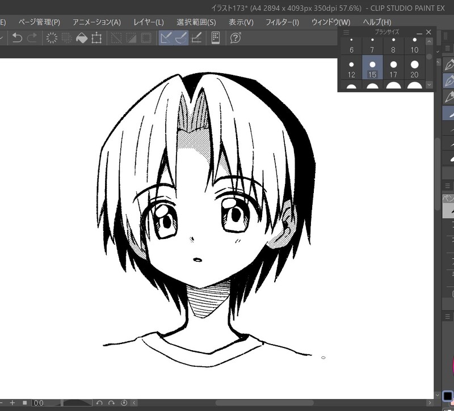Click the brush size palette scroll thumb
Image resolution: width=454 pixels, height=411 pixels.
429,56
